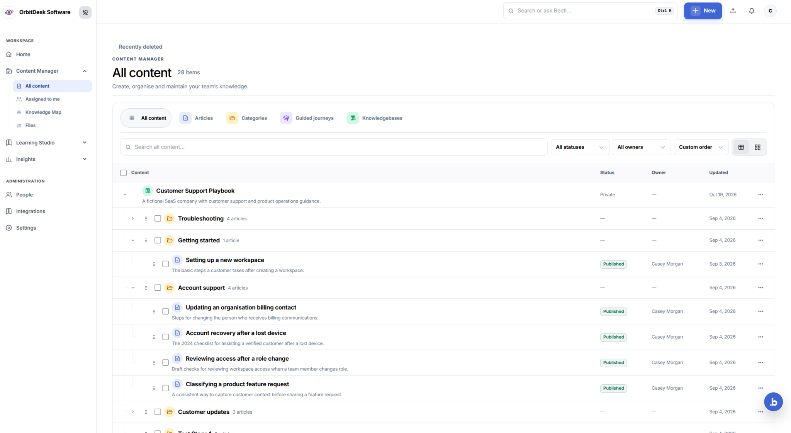This screenshot has height=433, width=791.
Task: Click the Search all content field
Action: [334, 147]
